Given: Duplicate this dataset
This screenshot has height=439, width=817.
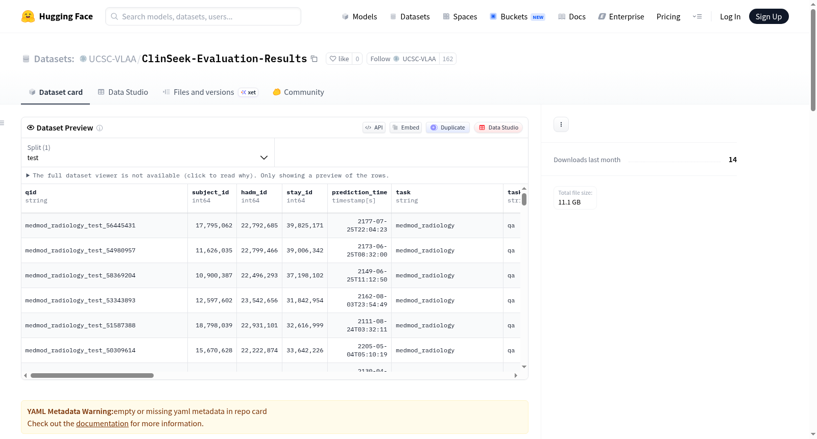Looking at the screenshot, I should [448, 127].
